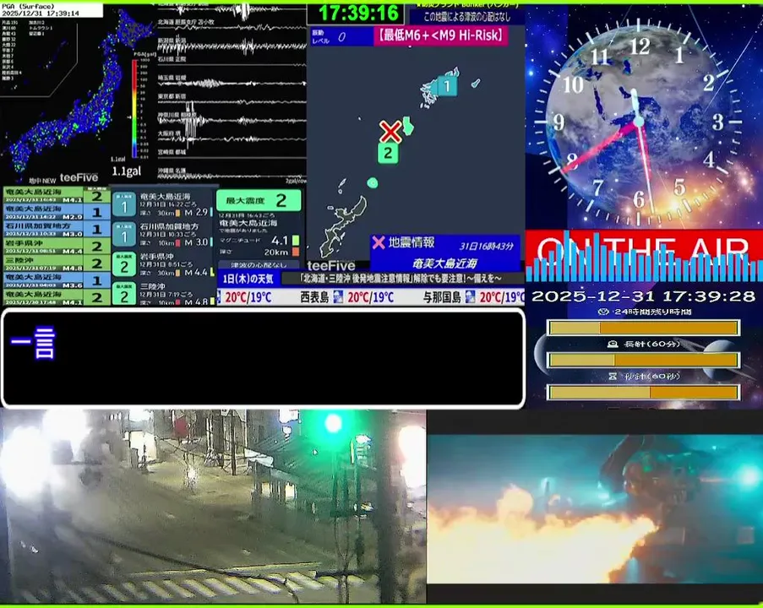Image resolution: width=763 pixels, height=608 pixels.
Task: Click the 奄美大島近海 location in the info panel
Action: pyautogui.click(x=444, y=263)
